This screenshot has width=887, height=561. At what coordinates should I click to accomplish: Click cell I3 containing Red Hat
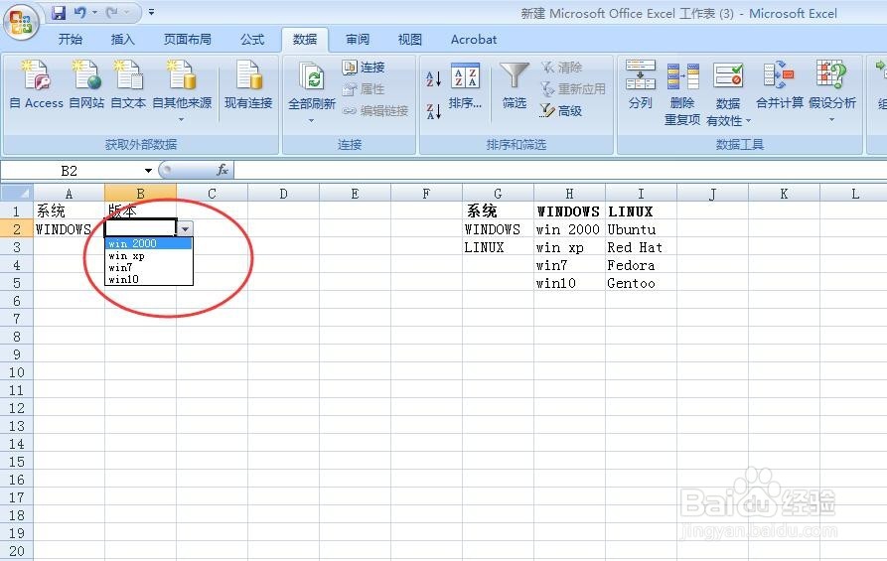tap(641, 247)
